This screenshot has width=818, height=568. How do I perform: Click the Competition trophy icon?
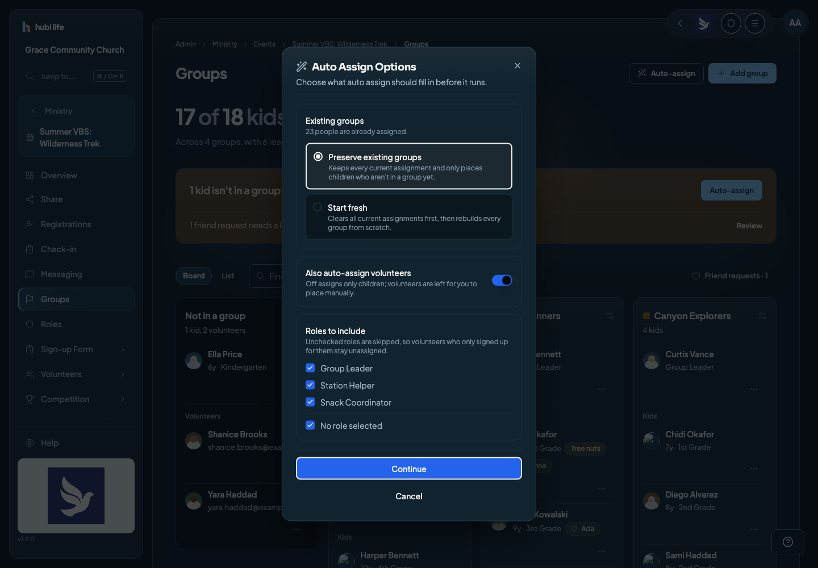(30, 399)
